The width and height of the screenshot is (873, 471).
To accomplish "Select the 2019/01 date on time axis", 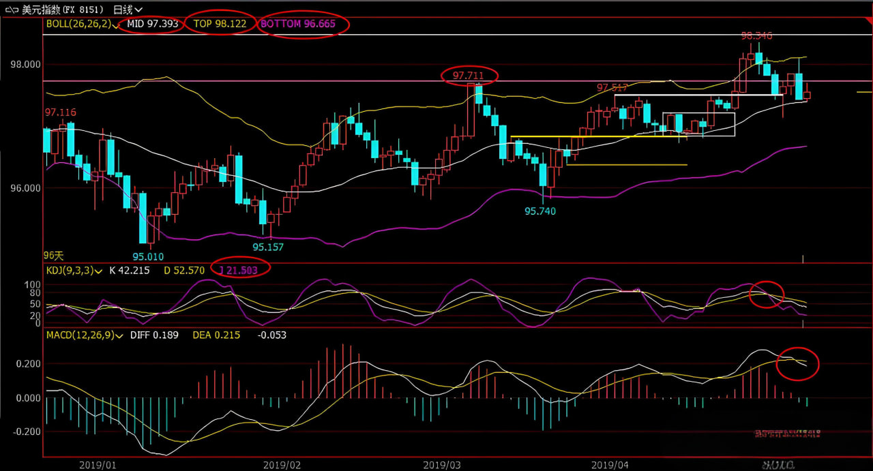I will pos(98,465).
